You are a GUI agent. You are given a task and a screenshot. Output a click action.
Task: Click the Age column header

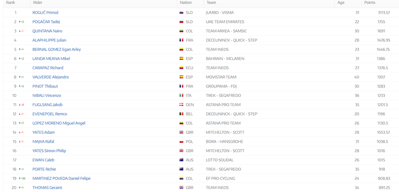click(x=341, y=3)
